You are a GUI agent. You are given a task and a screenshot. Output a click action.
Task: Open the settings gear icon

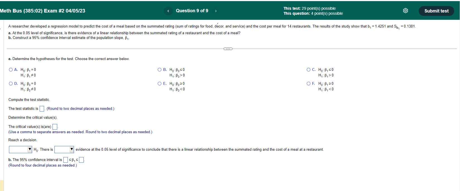[406, 11]
